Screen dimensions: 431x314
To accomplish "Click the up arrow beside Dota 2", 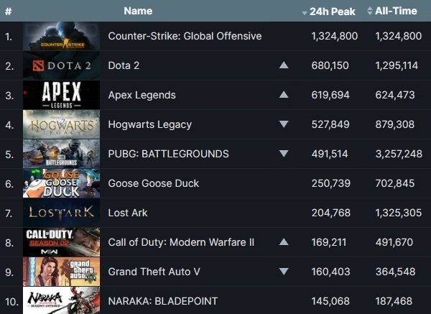I will click(x=284, y=65).
